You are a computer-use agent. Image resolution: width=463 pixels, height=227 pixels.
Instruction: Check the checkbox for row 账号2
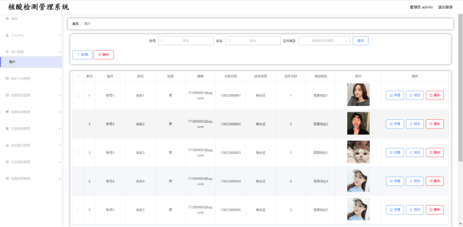click(78, 124)
